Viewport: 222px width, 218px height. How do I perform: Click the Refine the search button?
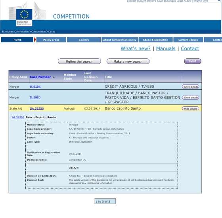click(x=79, y=62)
